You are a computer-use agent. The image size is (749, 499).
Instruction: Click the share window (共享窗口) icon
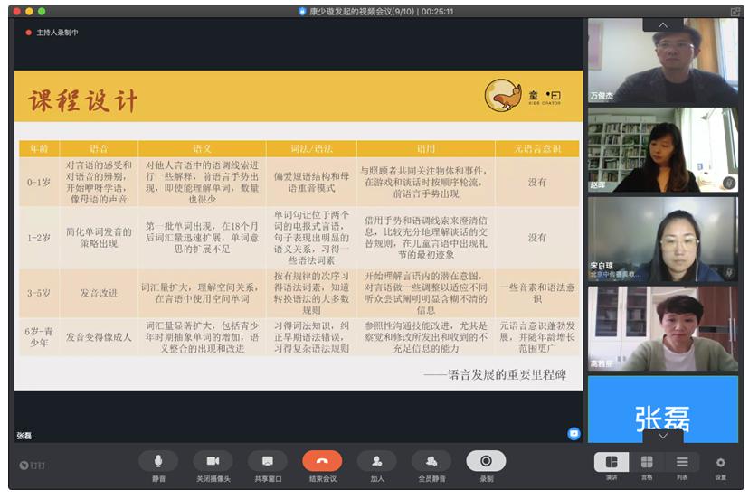coord(267,461)
